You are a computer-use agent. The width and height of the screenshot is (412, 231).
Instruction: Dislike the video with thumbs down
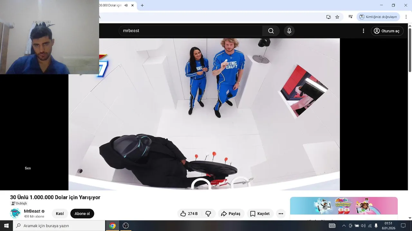pyautogui.click(x=208, y=214)
